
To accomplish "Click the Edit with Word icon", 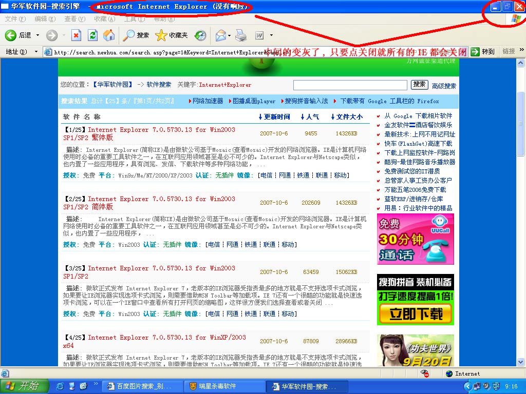I will [259, 35].
